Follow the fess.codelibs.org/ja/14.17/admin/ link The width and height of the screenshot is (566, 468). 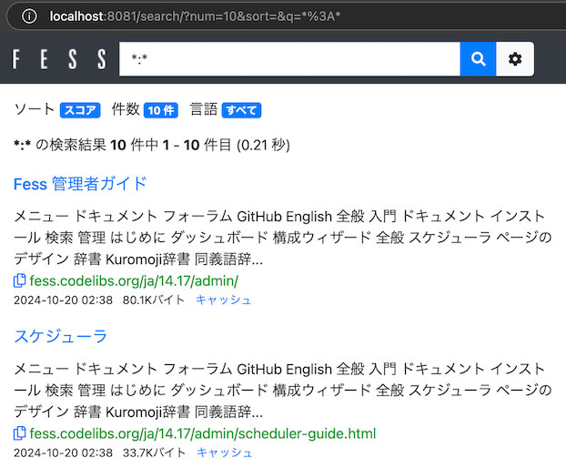(x=134, y=281)
